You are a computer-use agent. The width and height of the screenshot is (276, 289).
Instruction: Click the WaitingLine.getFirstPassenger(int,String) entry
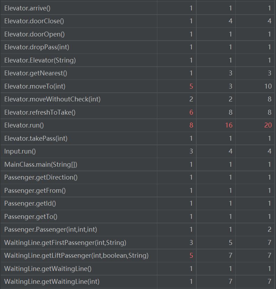65,242
